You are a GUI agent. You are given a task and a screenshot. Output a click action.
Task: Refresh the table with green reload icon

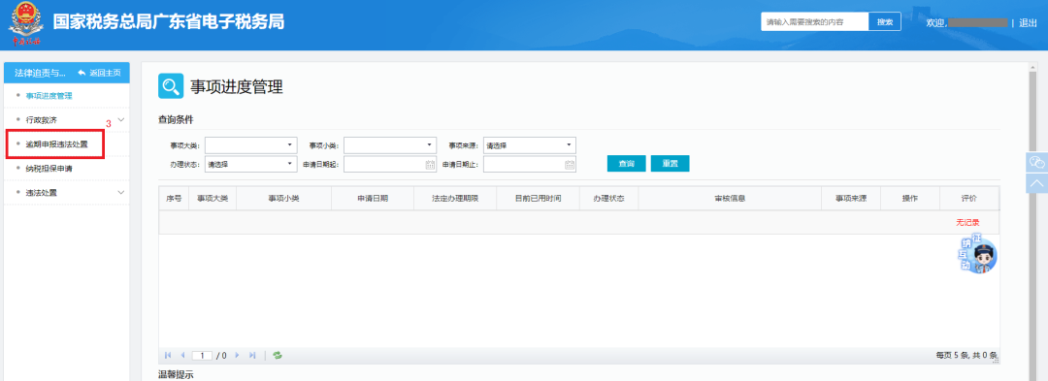(x=278, y=356)
